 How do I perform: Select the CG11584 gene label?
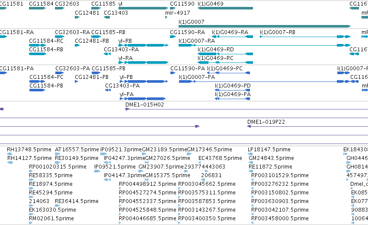point(42,4)
